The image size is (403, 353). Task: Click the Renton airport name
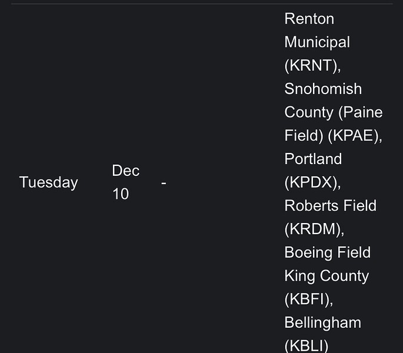(309, 19)
